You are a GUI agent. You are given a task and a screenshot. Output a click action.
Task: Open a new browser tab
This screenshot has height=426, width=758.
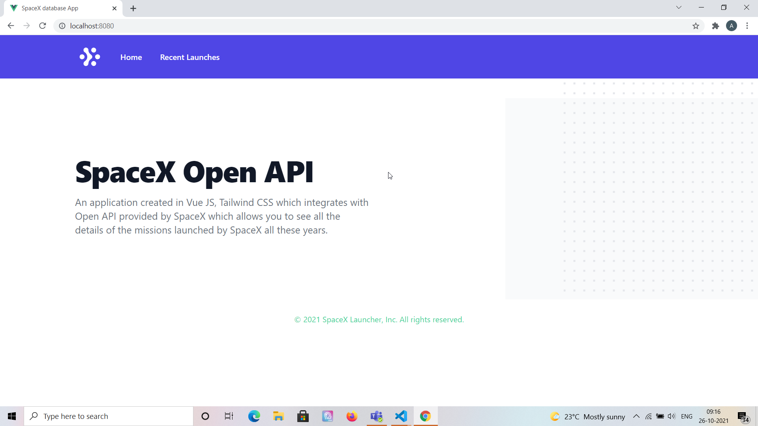[133, 8]
